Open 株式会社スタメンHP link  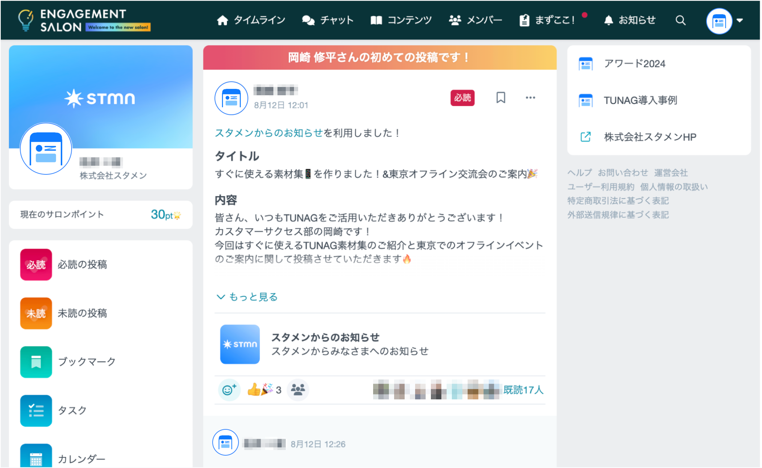click(x=650, y=137)
